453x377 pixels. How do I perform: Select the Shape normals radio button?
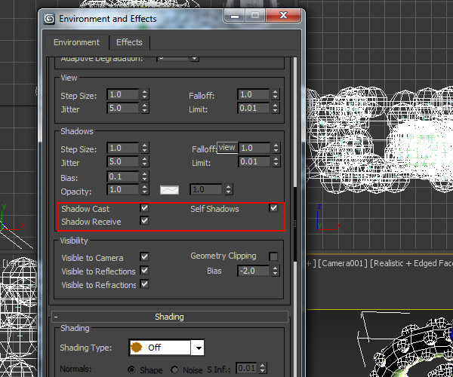131,369
